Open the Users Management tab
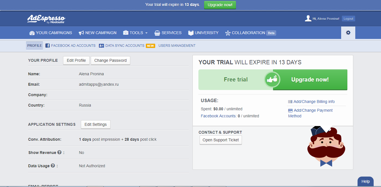The width and height of the screenshot is (381, 187). [x=177, y=46]
